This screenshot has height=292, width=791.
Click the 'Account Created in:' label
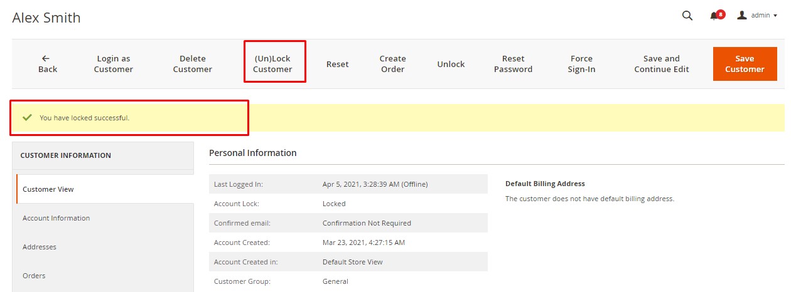(x=245, y=262)
